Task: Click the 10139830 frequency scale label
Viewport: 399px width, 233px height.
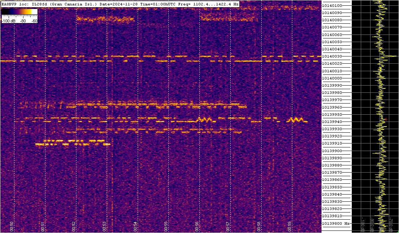Action: pyautogui.click(x=332, y=201)
